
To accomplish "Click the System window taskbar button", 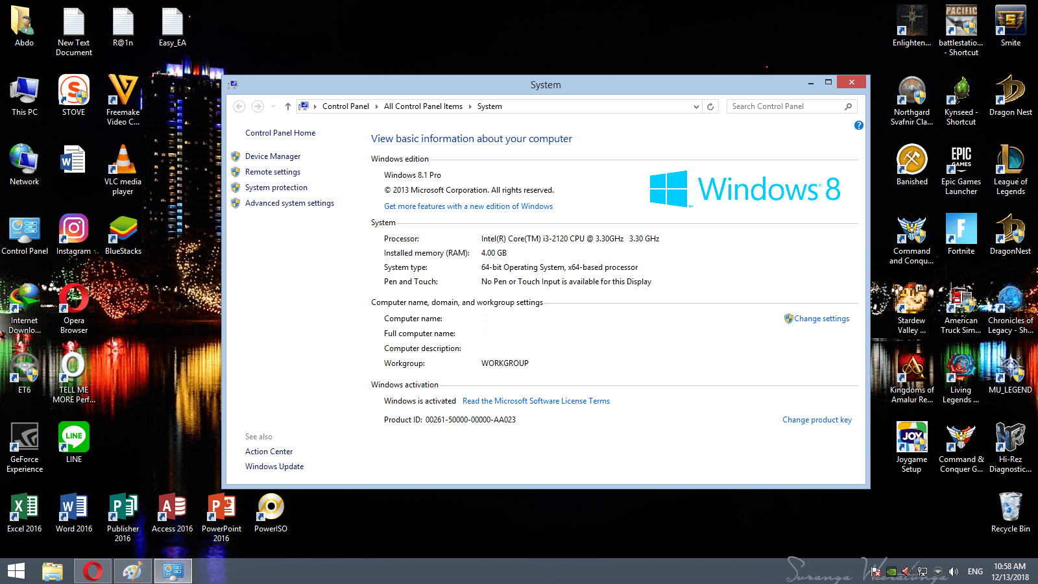I will [x=173, y=571].
